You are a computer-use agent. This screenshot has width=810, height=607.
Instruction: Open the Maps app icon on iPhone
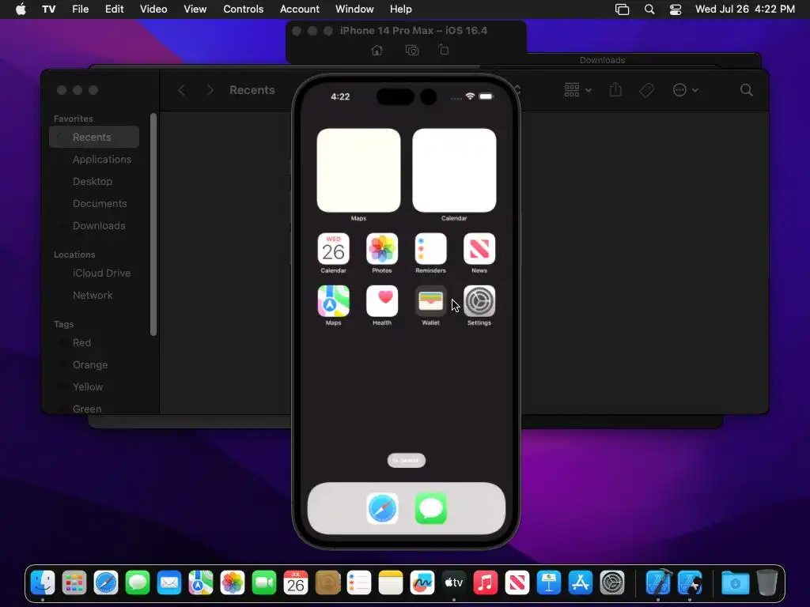point(333,301)
